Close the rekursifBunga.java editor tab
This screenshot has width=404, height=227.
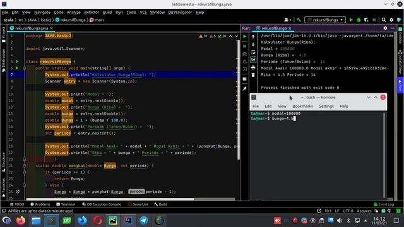pos(52,28)
